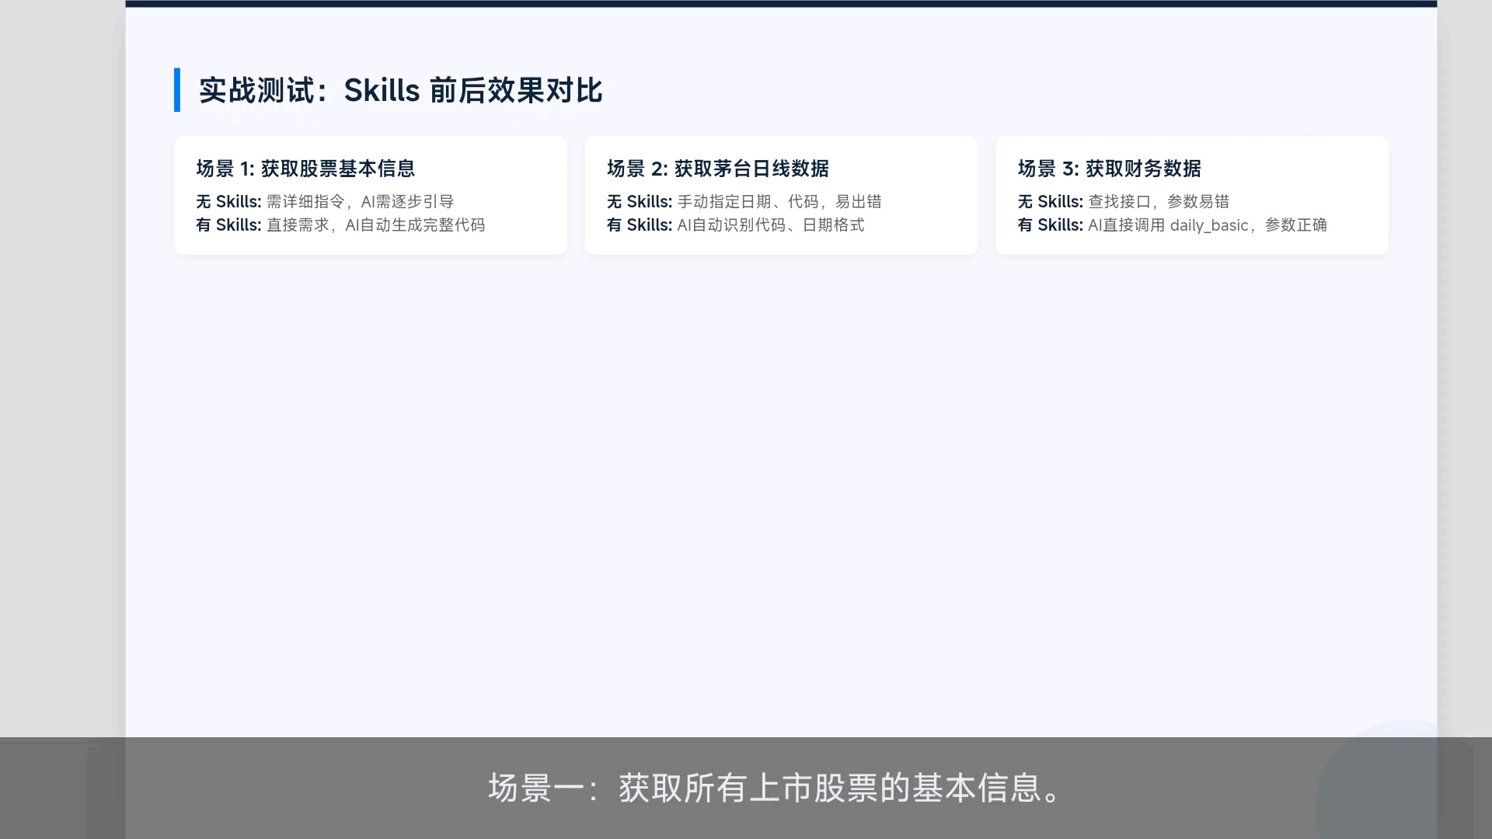Click the 场景 2 获取茅台日线数据 card title

(x=717, y=169)
